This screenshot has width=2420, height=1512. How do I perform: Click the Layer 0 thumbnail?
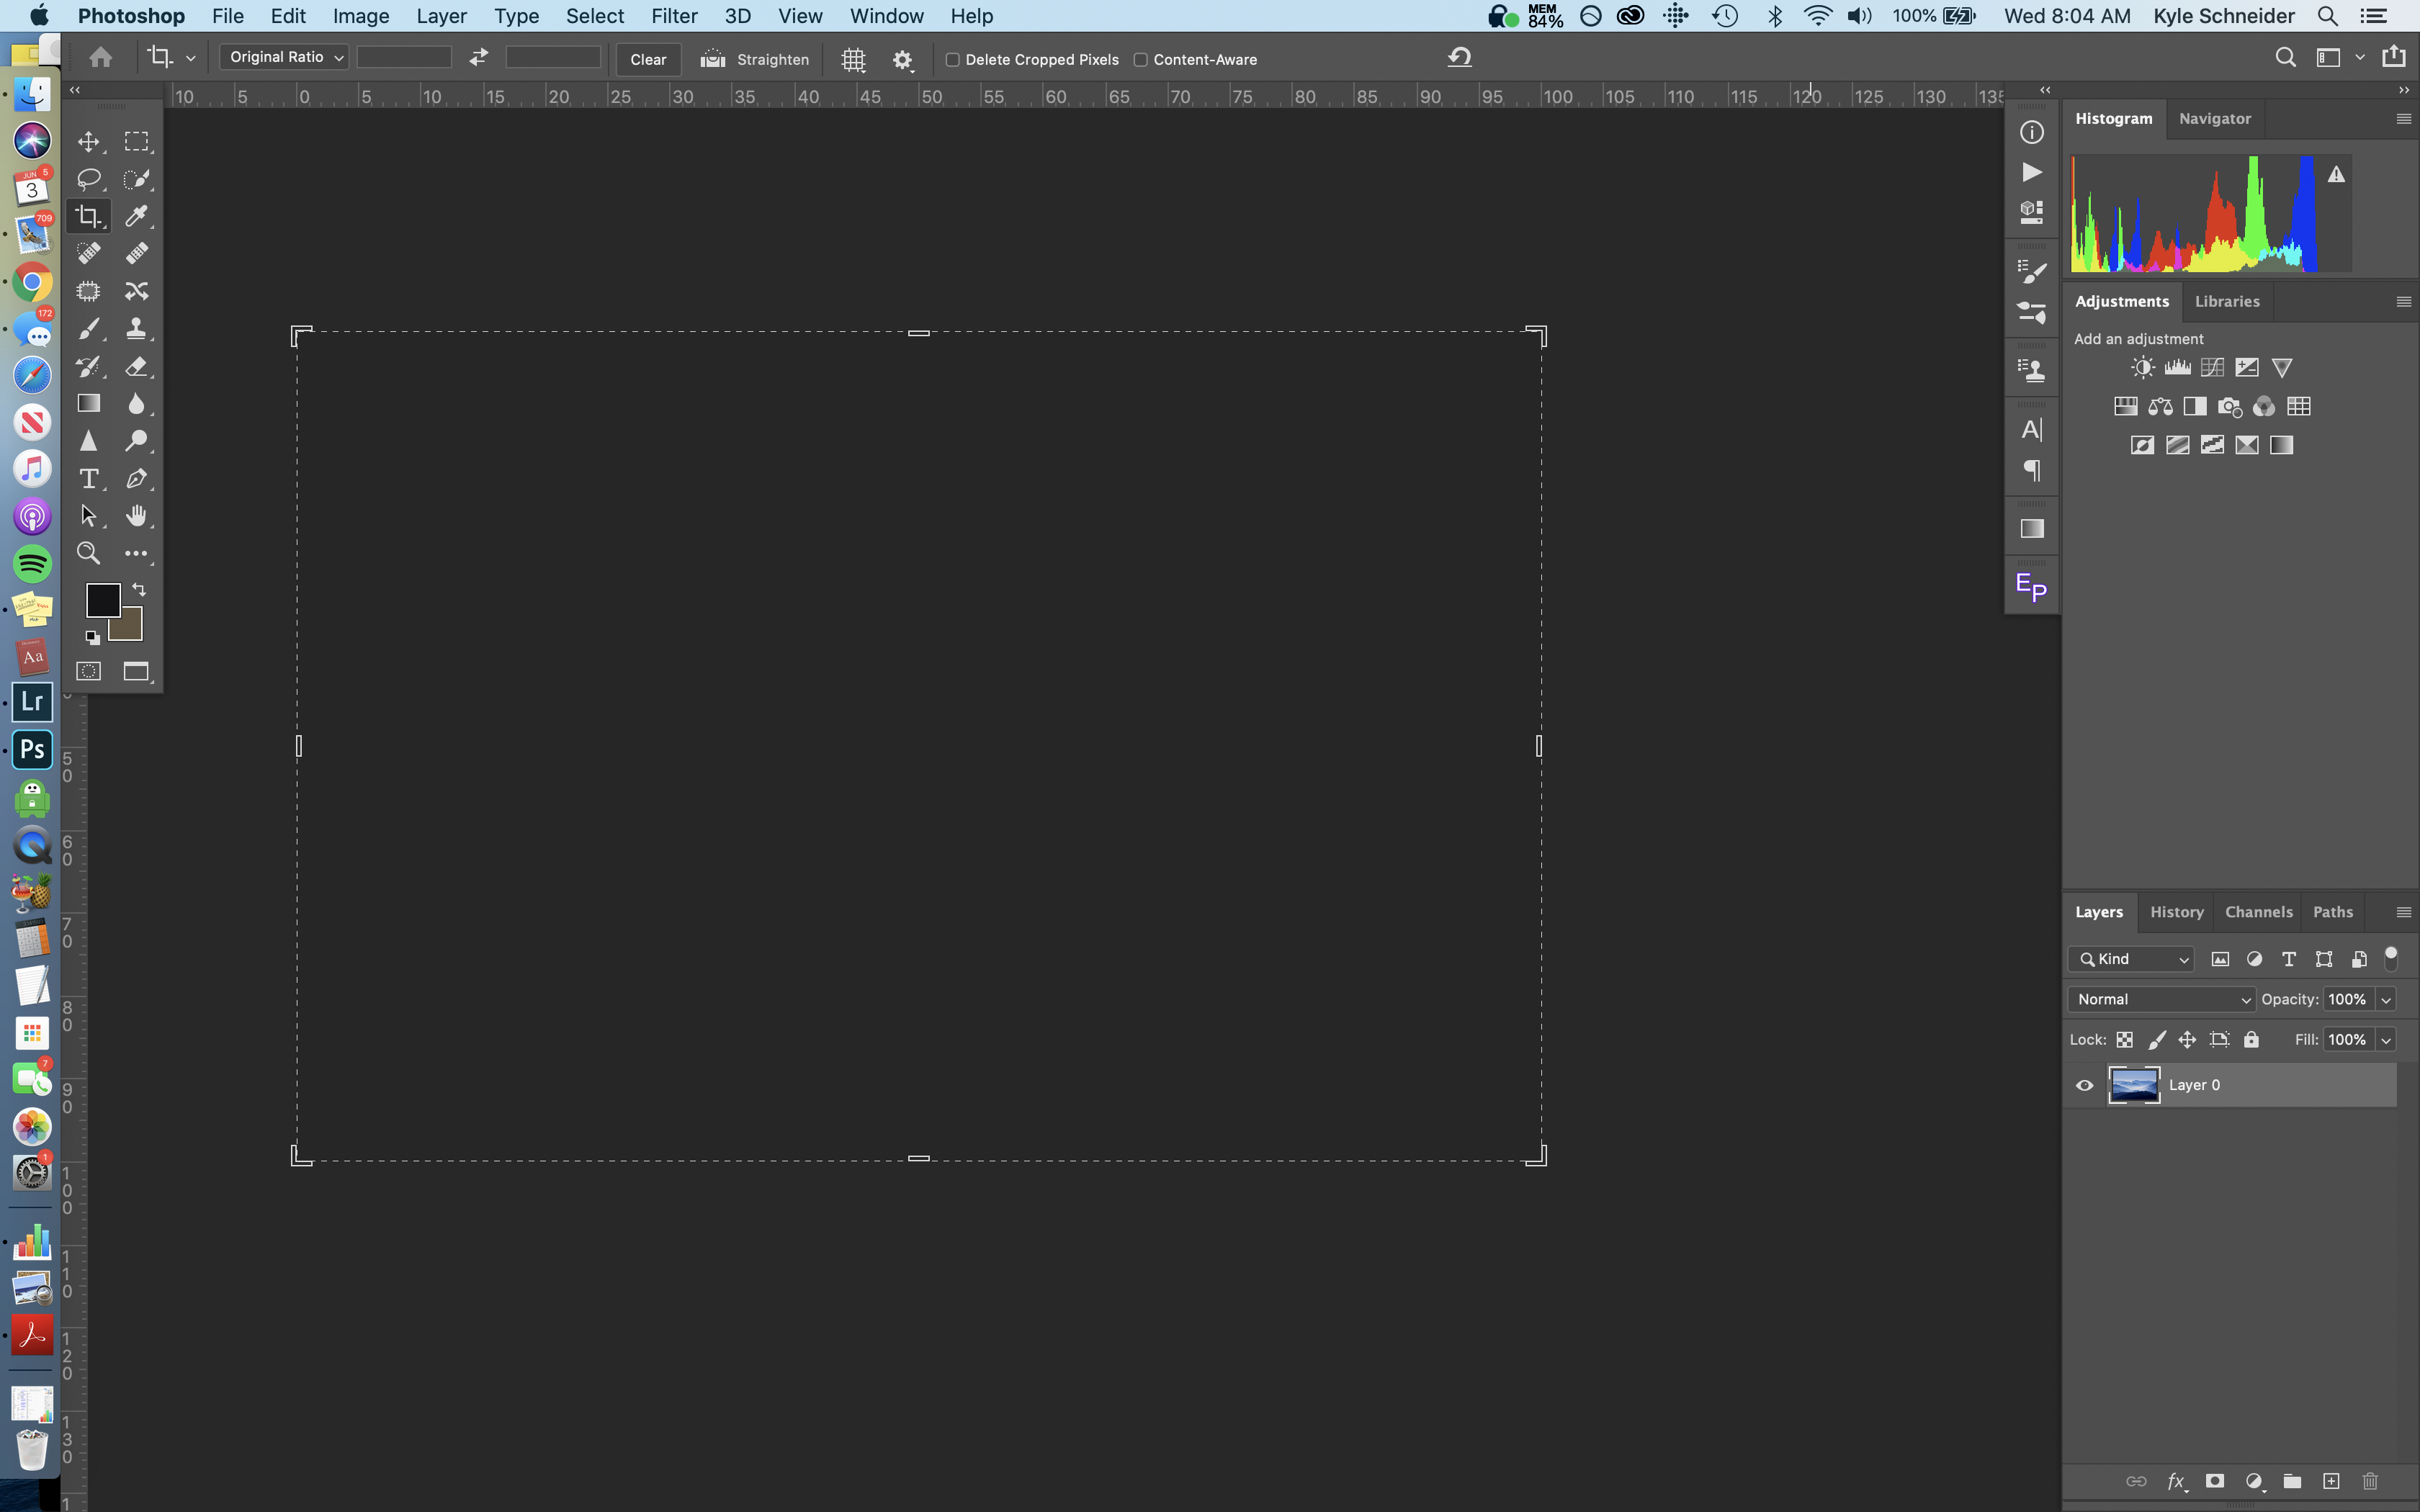pyautogui.click(x=2134, y=1085)
